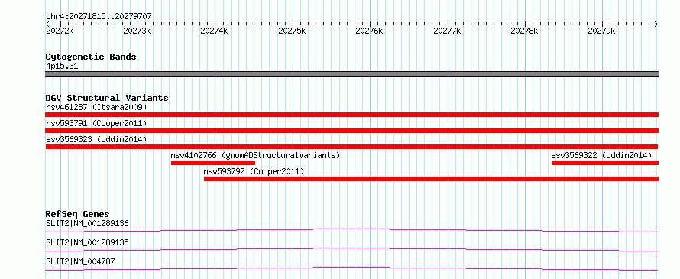This screenshot has height=279, width=680.
Task: Open the nsv593792 (Cooper2011) variant label
Action: click(x=254, y=171)
